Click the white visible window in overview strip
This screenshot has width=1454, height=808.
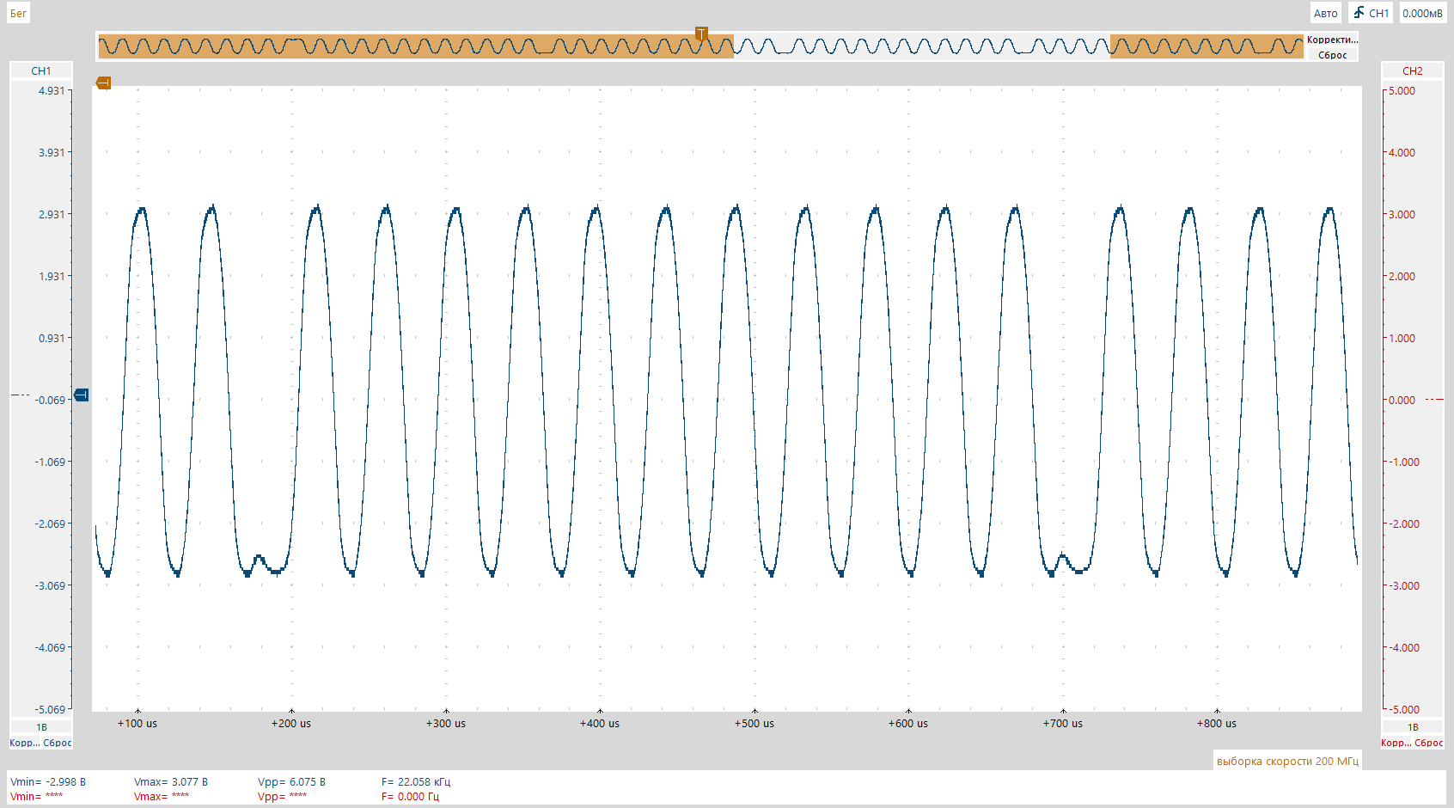(921, 46)
